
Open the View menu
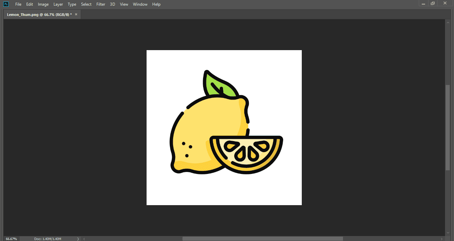tap(124, 4)
